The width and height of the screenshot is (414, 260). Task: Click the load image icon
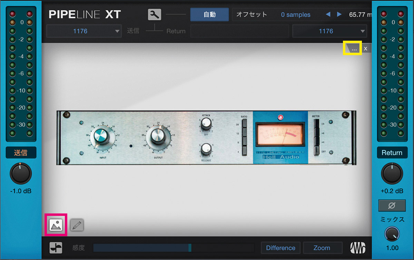tap(56, 225)
